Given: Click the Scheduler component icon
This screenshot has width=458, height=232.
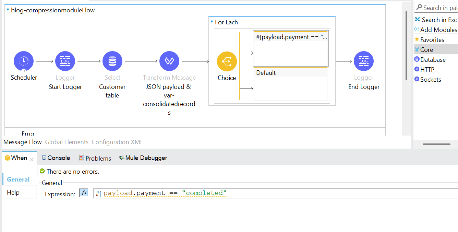Looking at the screenshot, I should [24, 61].
